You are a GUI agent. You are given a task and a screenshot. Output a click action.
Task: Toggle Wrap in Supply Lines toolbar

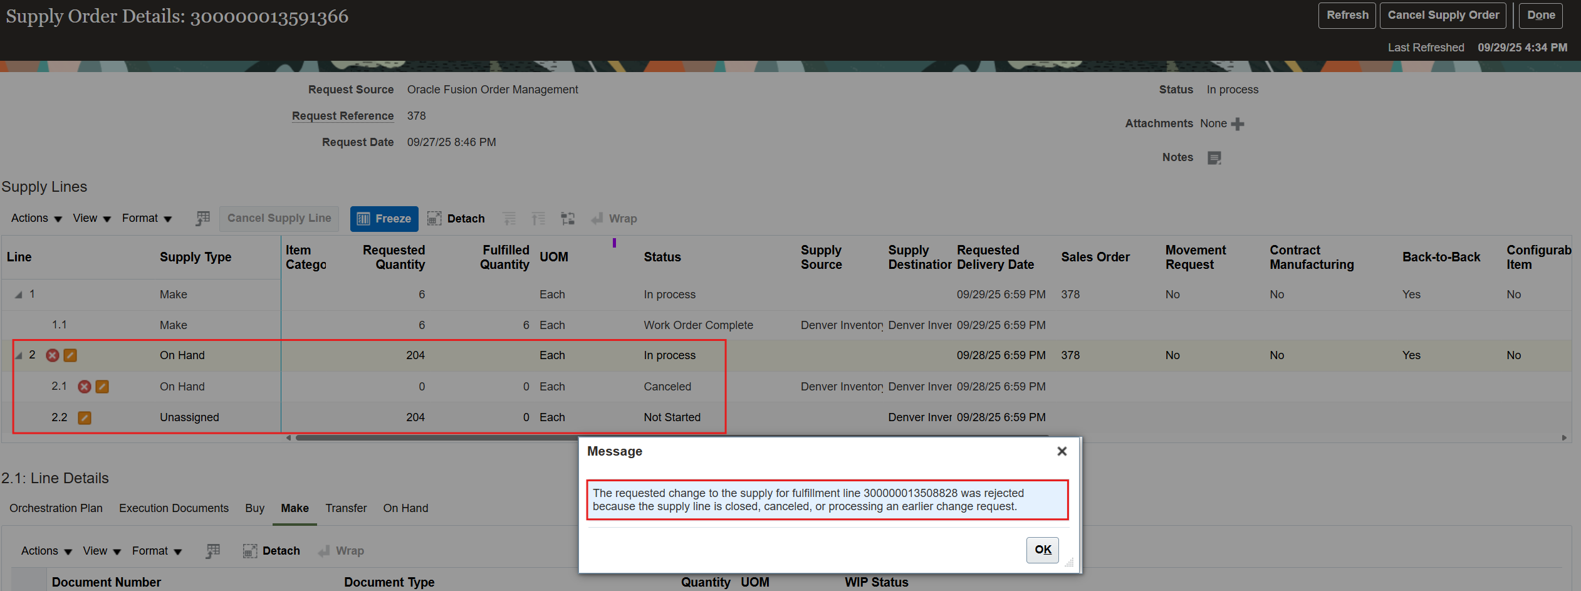point(614,219)
